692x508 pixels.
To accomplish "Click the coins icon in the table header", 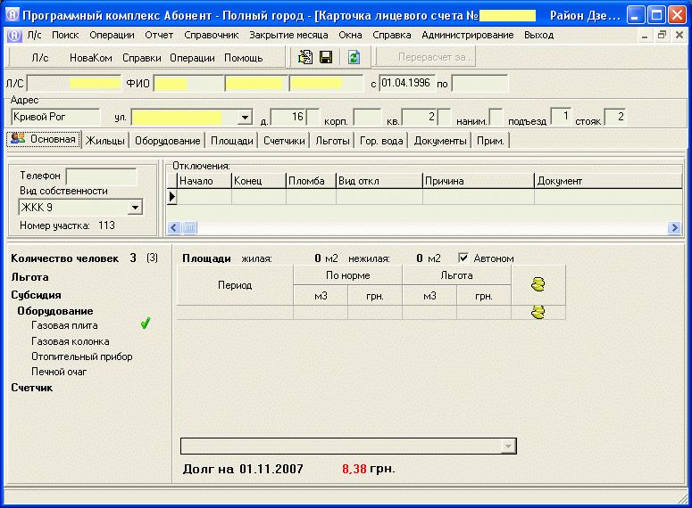I will click(x=538, y=284).
